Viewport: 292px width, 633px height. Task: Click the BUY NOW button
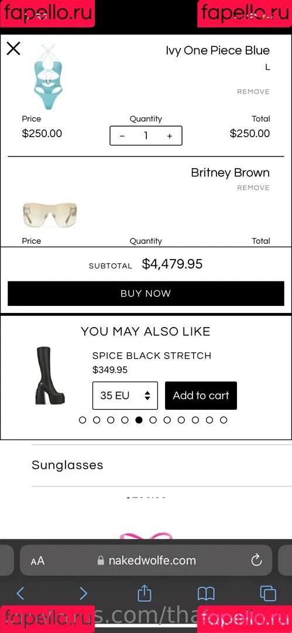tap(146, 294)
